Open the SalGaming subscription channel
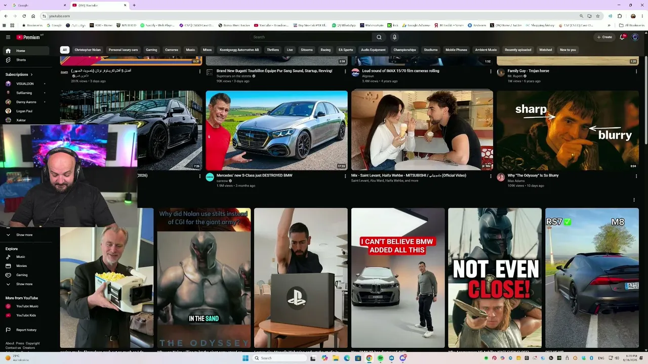 point(25,93)
